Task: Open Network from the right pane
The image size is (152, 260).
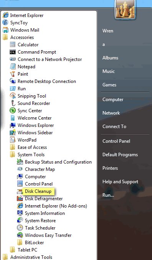Action: tap(111, 113)
